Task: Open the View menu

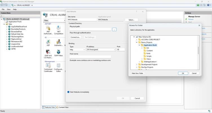Action: coord(9,10)
